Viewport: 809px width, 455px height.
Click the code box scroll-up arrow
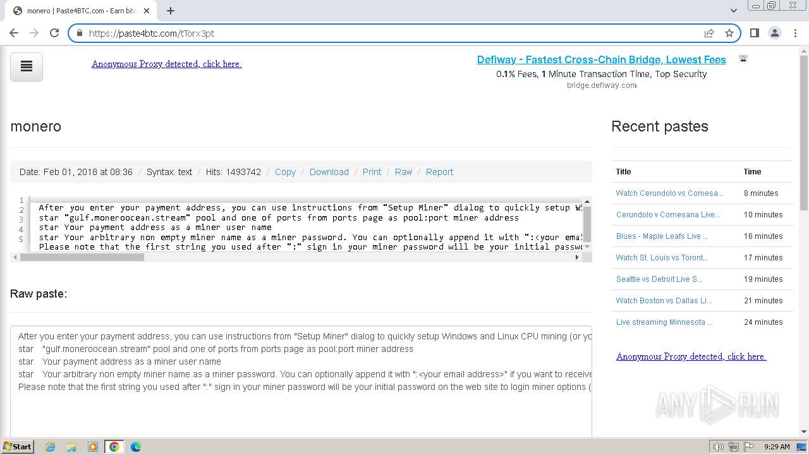coord(587,202)
